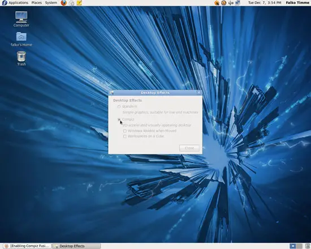Click the Desktop Effects window menu icon

pyautogui.click(x=111, y=93)
